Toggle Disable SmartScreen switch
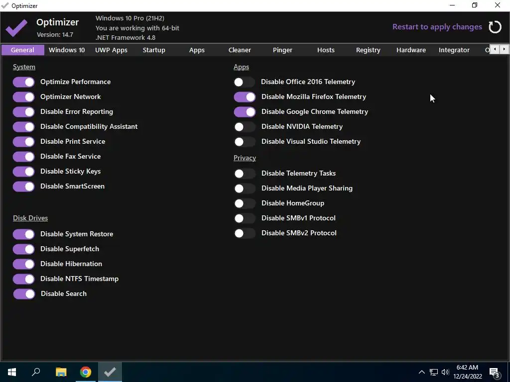This screenshot has width=510, height=382. click(x=24, y=187)
